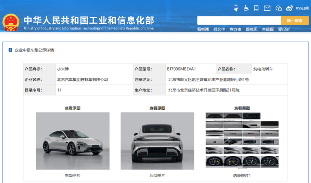311x183 pixels.
Task: Click the national emblem logo
Action: [11, 23]
